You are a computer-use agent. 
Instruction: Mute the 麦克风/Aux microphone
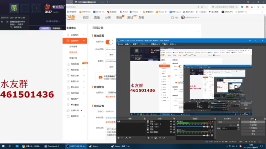coord(208,135)
